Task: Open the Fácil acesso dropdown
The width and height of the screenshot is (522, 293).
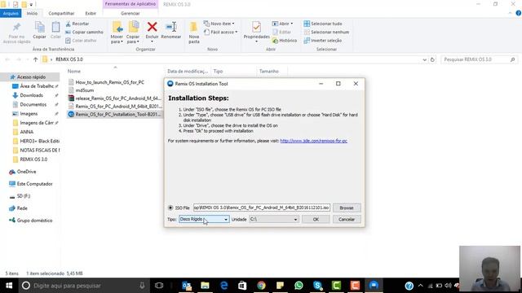Action: tap(221, 32)
